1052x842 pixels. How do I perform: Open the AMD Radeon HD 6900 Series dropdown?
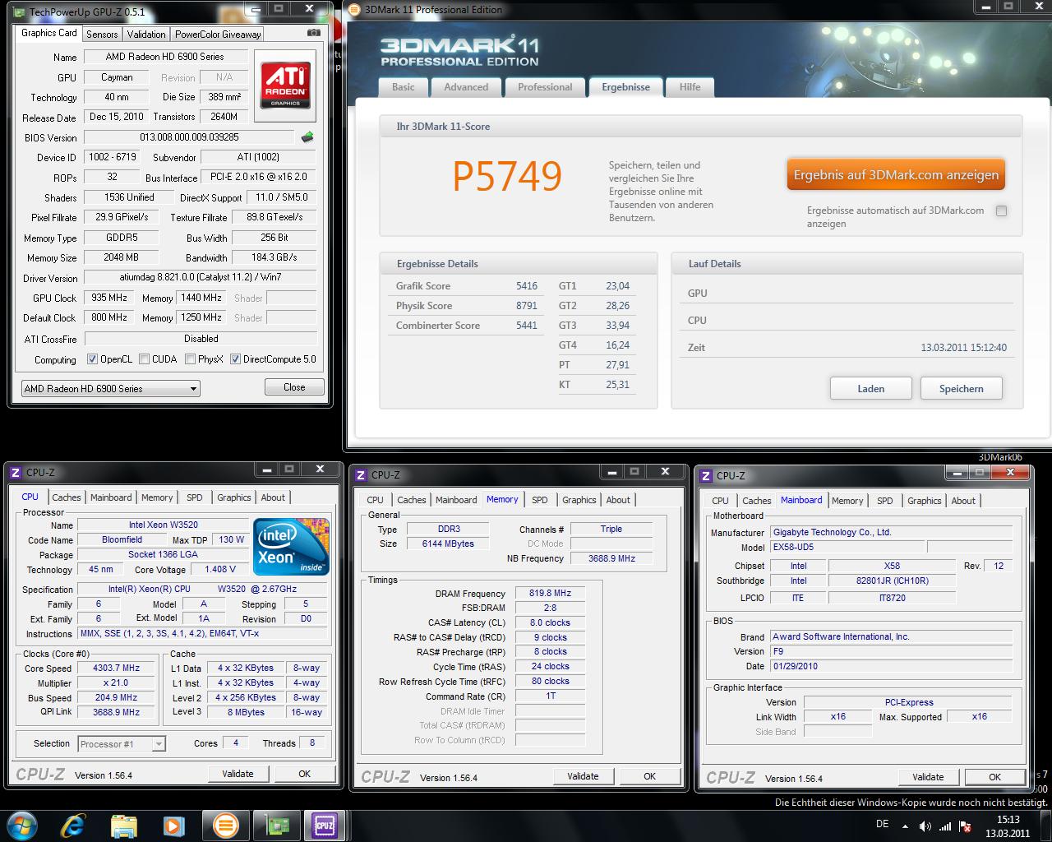110,388
